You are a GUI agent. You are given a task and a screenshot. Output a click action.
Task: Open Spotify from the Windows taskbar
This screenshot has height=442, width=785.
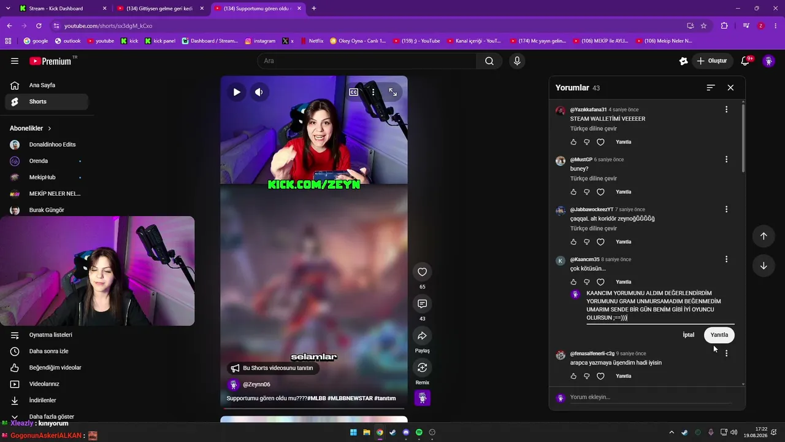(x=419, y=432)
